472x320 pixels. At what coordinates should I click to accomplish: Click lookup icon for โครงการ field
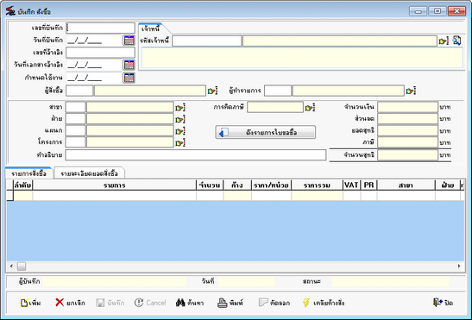pos(180,142)
